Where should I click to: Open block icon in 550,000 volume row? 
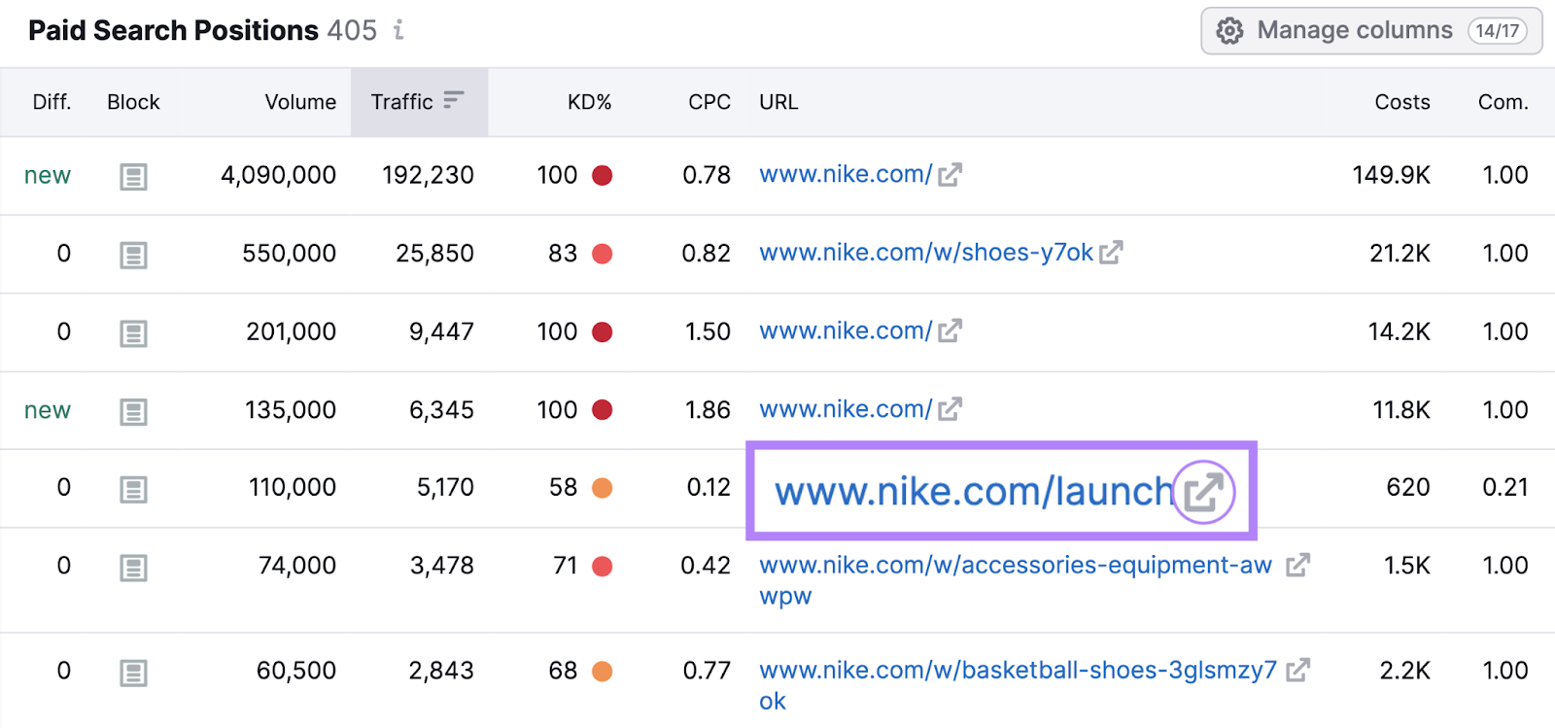[133, 256]
